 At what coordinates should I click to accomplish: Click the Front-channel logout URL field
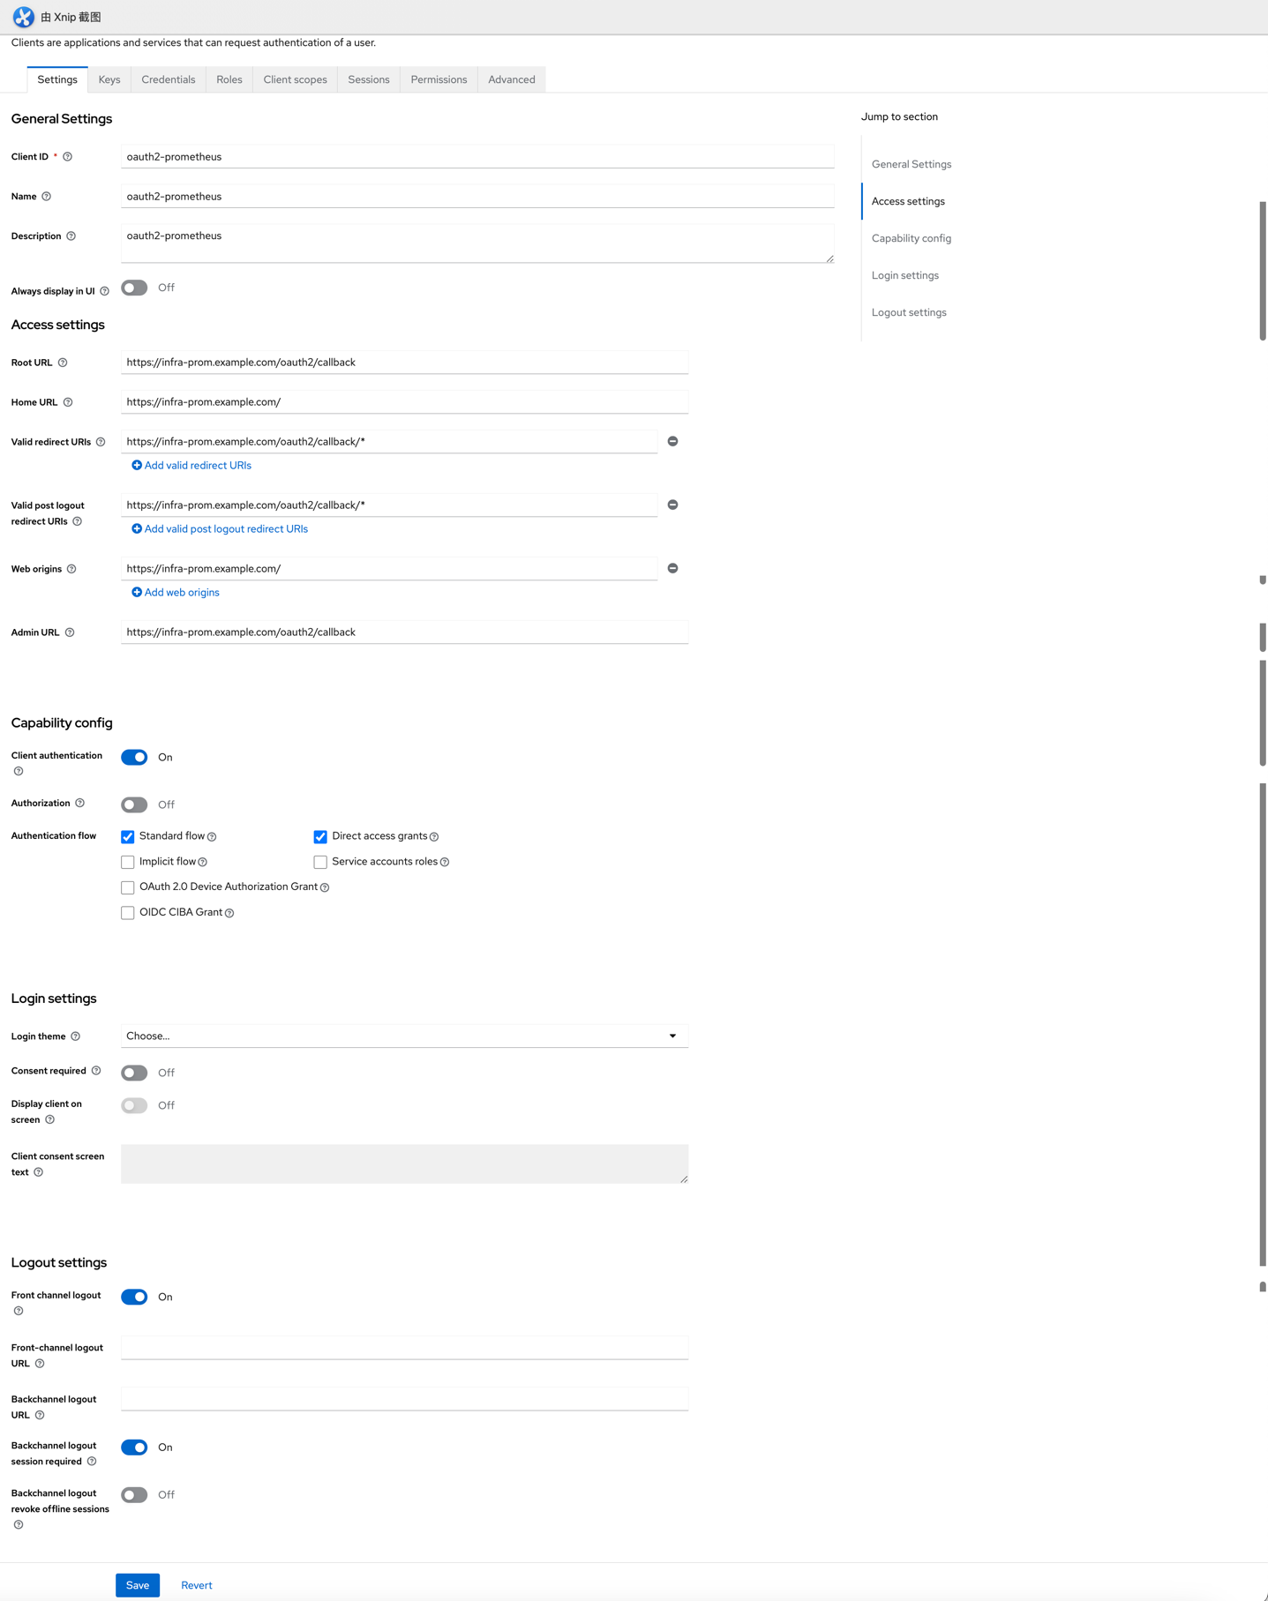(x=404, y=1347)
